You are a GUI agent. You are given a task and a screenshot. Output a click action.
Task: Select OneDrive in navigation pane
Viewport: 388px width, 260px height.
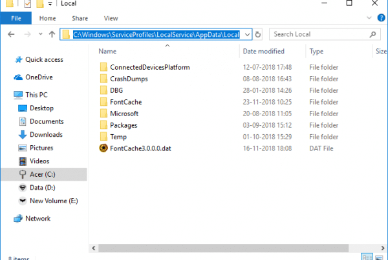point(39,77)
